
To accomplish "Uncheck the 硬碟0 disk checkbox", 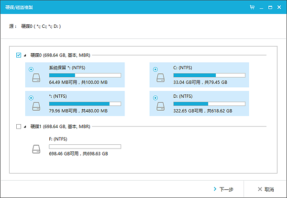I will click(19, 55).
